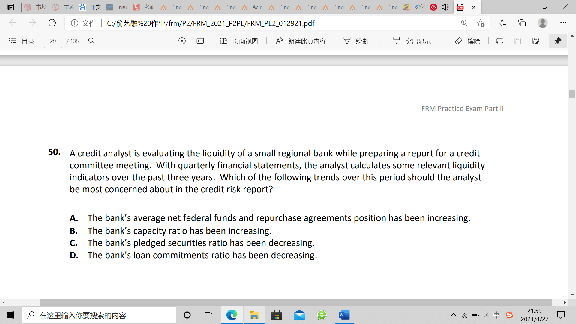Switch to the 深化 tab

pos(414,7)
